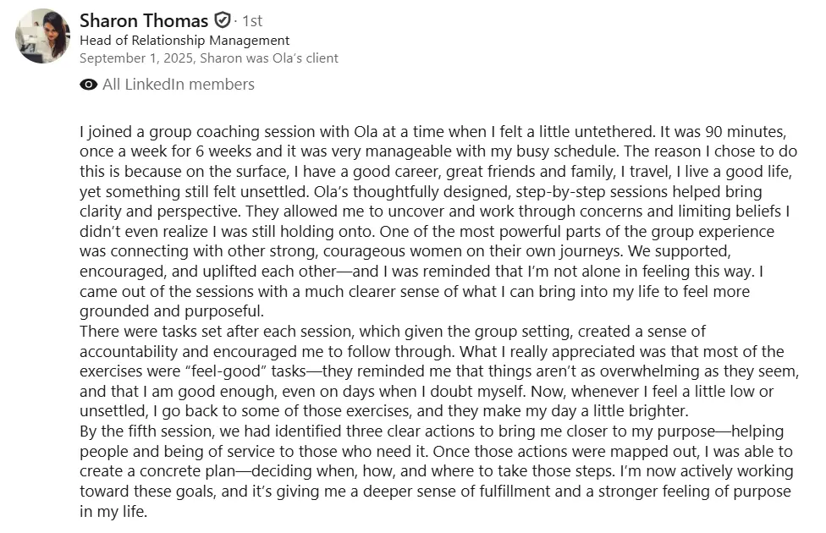This screenshot has width=826, height=533.
Task: Click the "Sharon was Ola's client" text
Action: tap(269, 58)
